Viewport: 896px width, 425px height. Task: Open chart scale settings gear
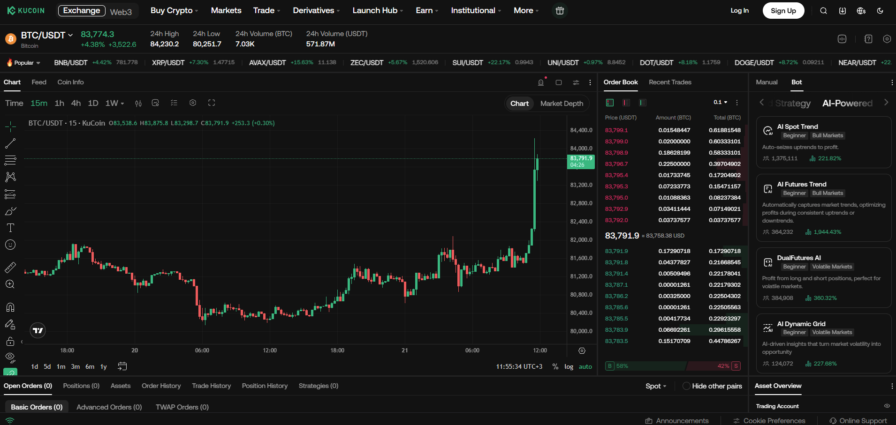coord(582,351)
